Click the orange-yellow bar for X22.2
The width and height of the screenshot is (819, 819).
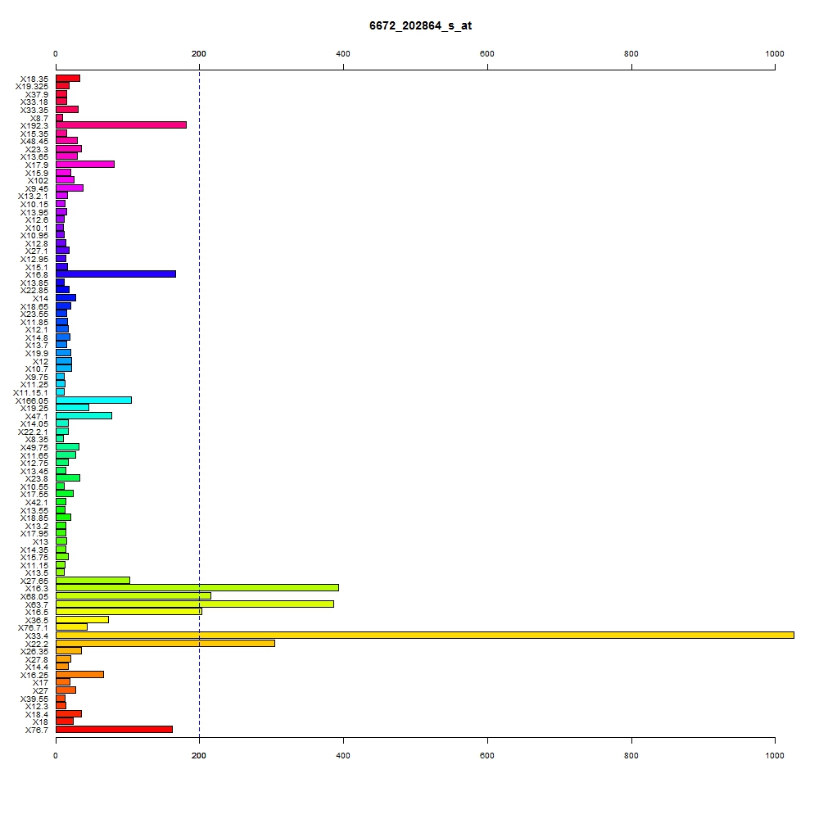[165, 643]
